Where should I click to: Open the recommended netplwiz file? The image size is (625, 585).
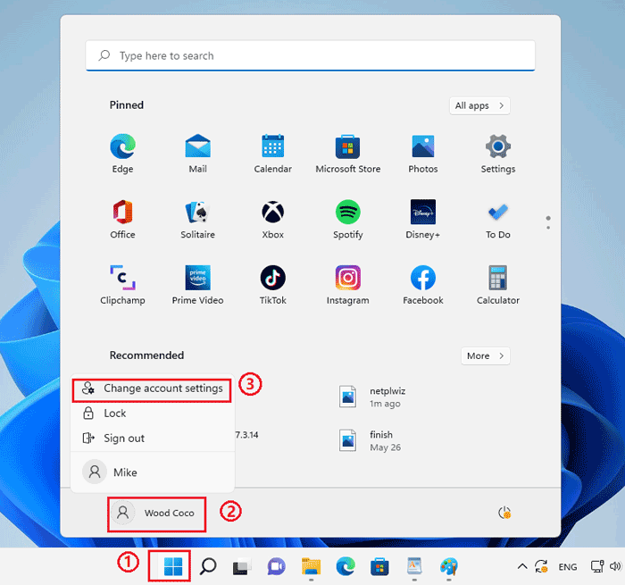tap(371, 397)
